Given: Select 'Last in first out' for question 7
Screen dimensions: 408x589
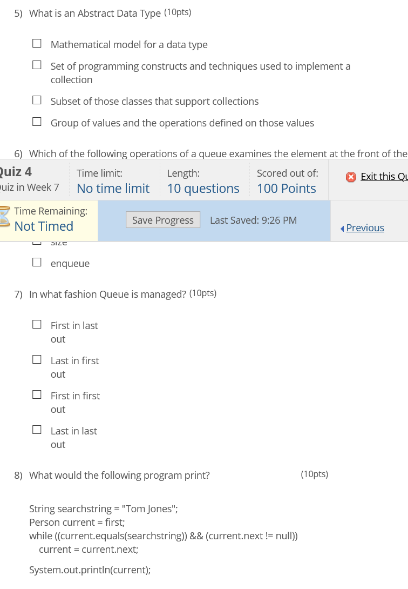Looking at the screenshot, I should point(37,359).
